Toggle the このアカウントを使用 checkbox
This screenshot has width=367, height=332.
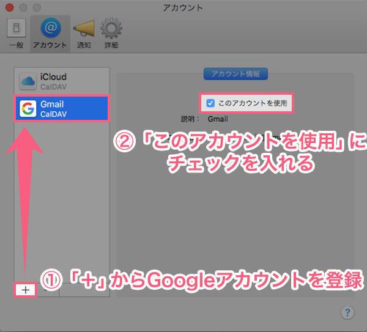coord(210,103)
